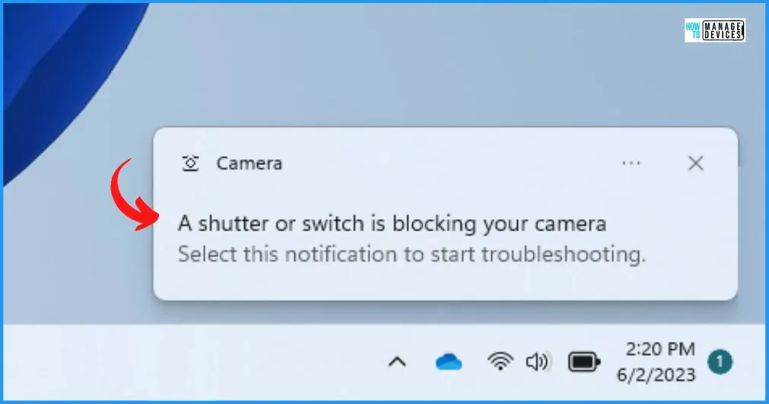
Task: Click the battery status icon
Action: pyautogui.click(x=584, y=362)
